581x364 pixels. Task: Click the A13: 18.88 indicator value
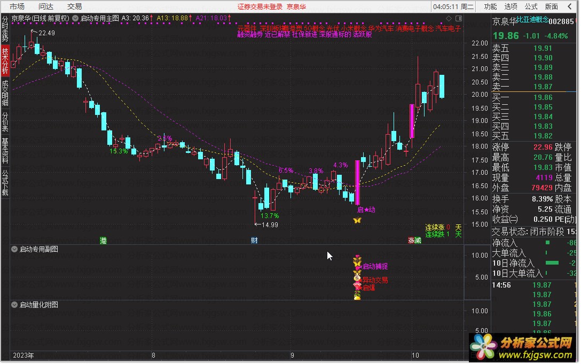(x=174, y=18)
